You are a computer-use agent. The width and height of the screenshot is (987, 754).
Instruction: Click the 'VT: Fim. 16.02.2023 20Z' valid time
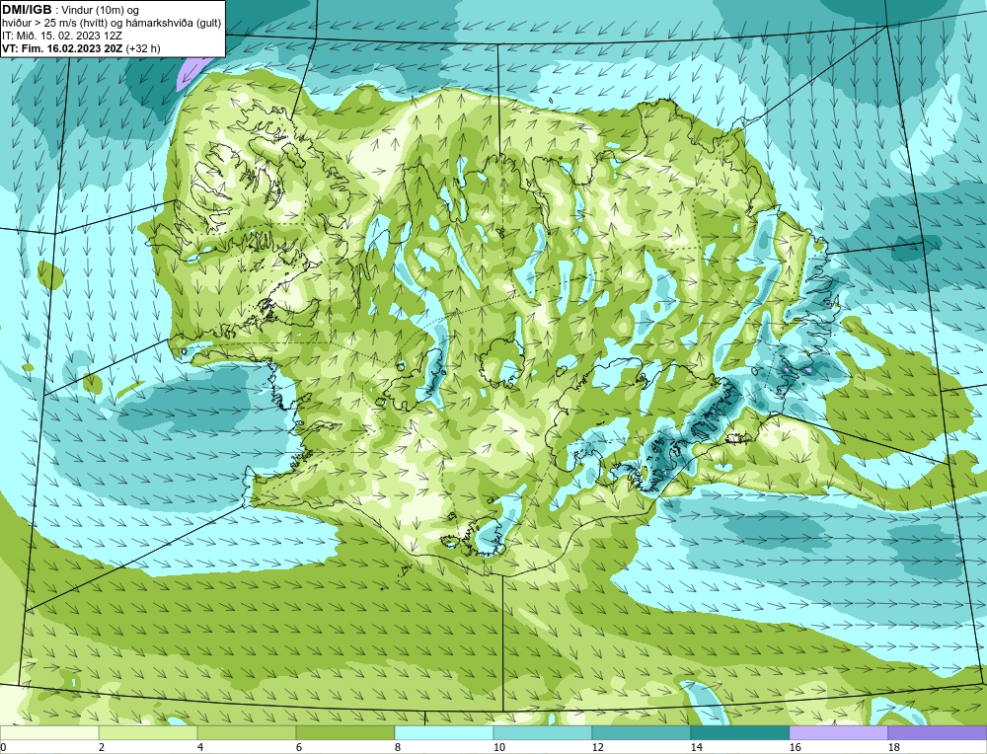(x=62, y=48)
